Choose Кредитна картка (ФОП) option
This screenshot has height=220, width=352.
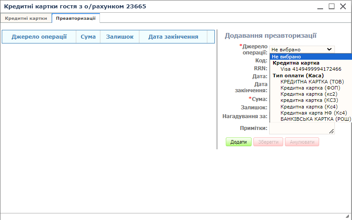pyautogui.click(x=310, y=88)
